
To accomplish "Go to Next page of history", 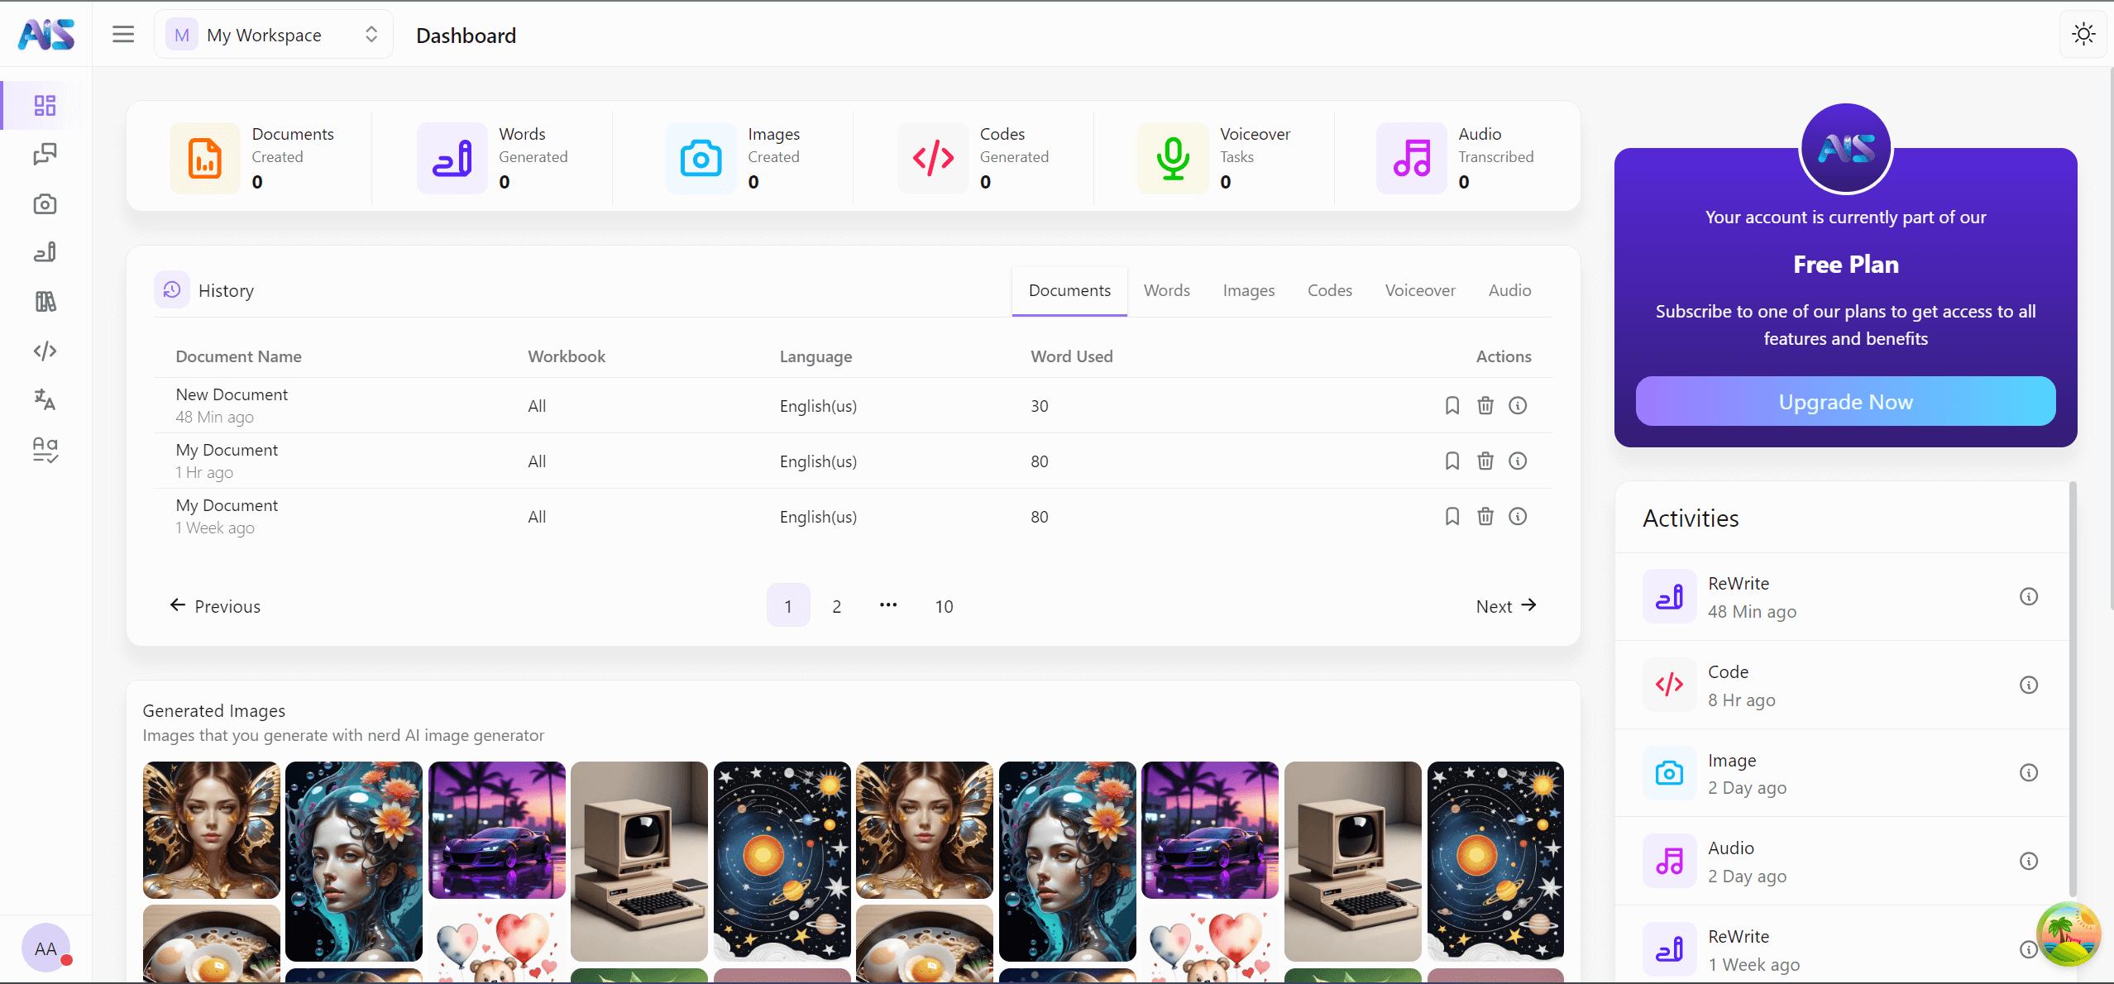I will 1506,606.
